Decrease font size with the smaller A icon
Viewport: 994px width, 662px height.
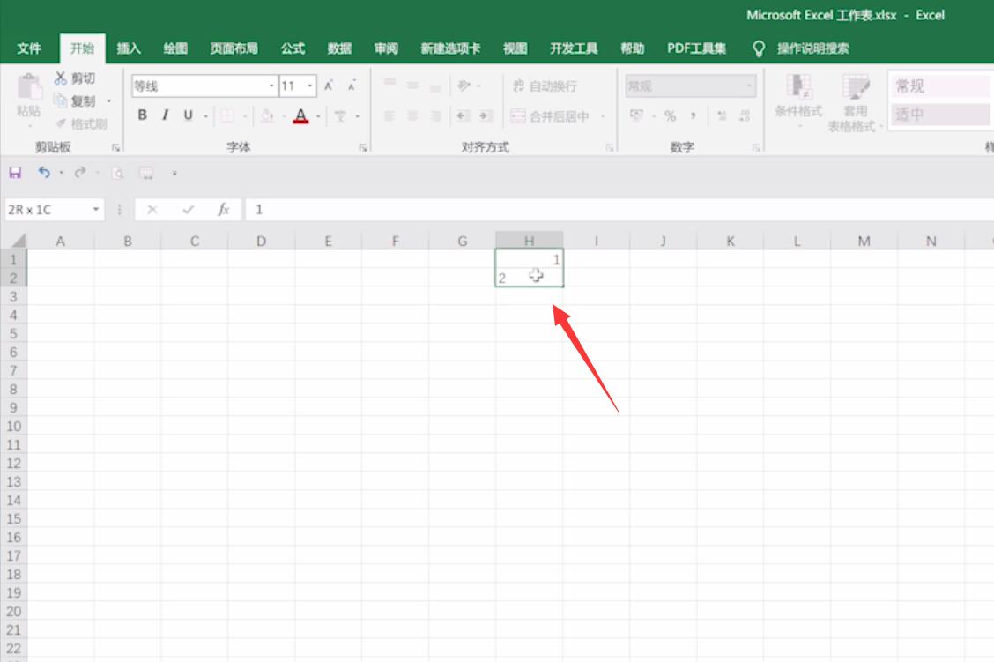point(352,86)
